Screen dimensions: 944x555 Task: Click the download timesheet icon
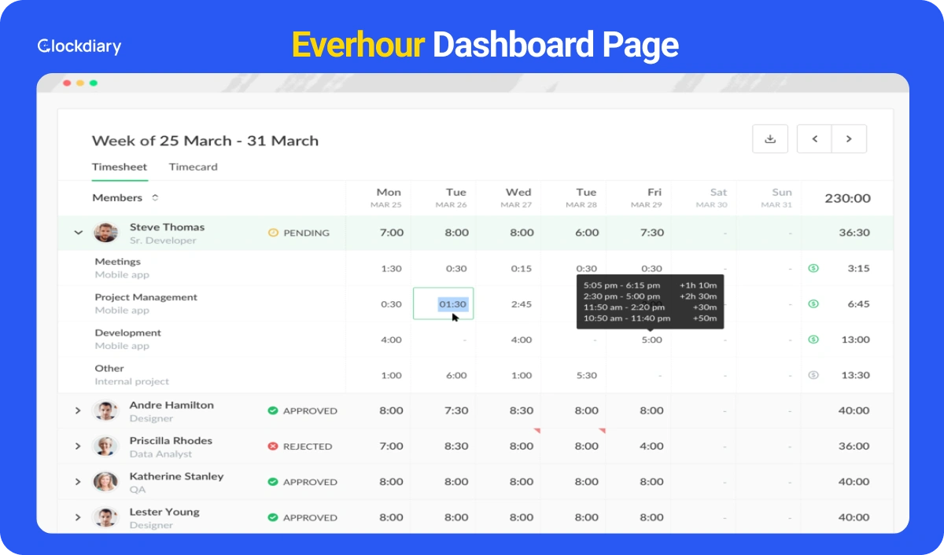[770, 138]
